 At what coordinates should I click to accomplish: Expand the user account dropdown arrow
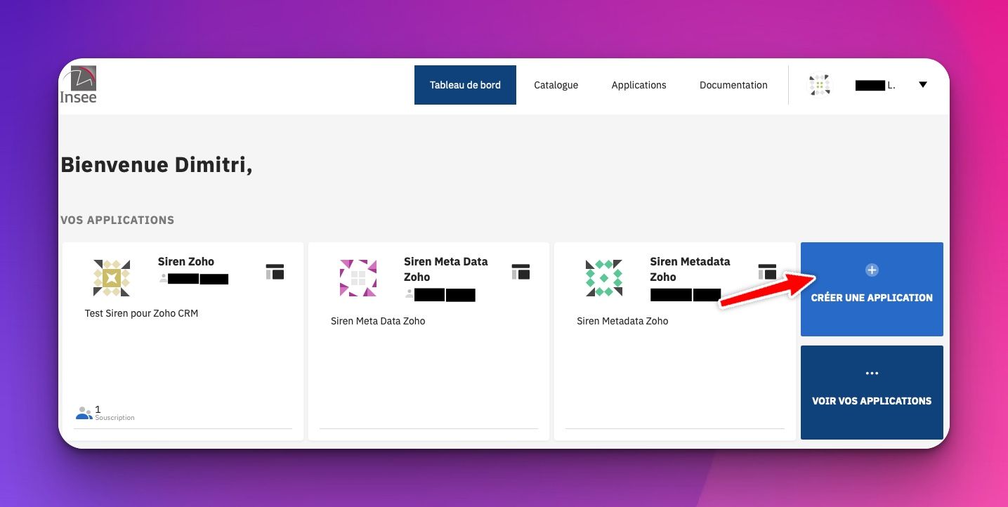coord(923,85)
